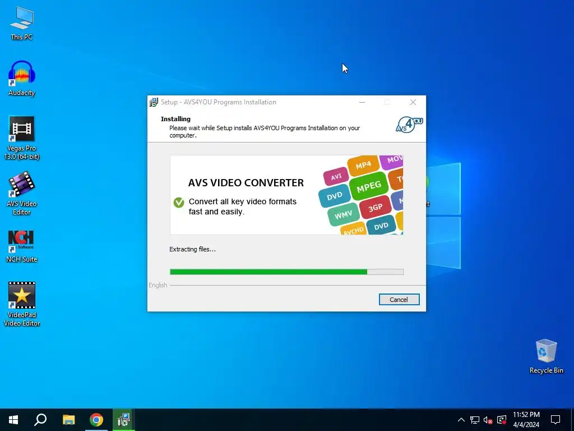Screen dimensions: 574x431
Task: Open the Windows Start menu
Action: [13, 420]
